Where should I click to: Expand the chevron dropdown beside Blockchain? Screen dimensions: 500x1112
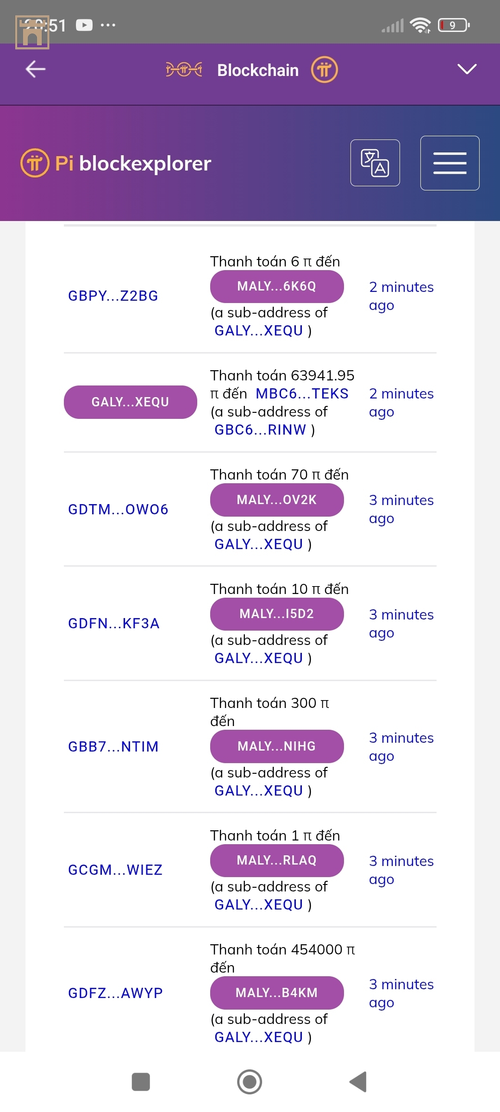[x=467, y=69]
